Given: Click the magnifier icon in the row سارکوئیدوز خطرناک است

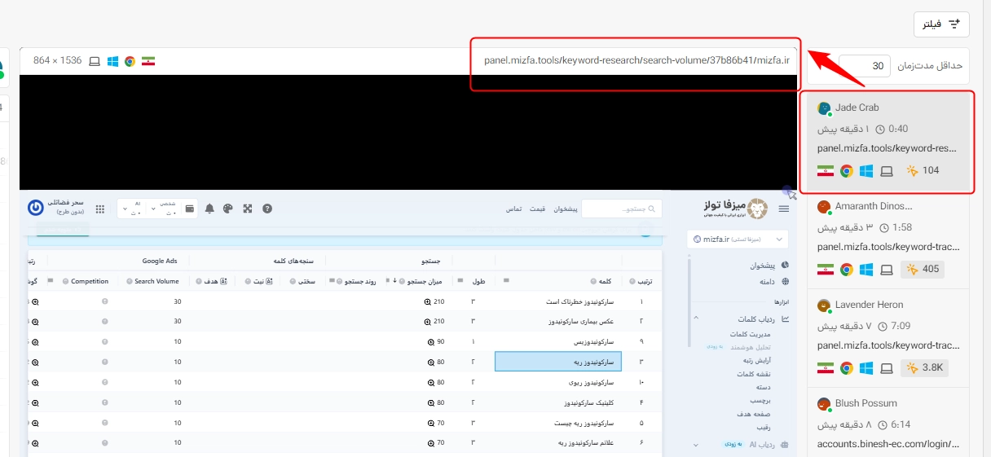Looking at the screenshot, I should 429,301.
